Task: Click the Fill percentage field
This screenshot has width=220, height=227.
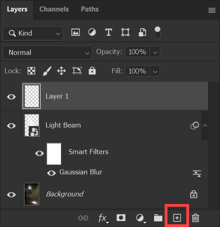Action: [x=137, y=71]
